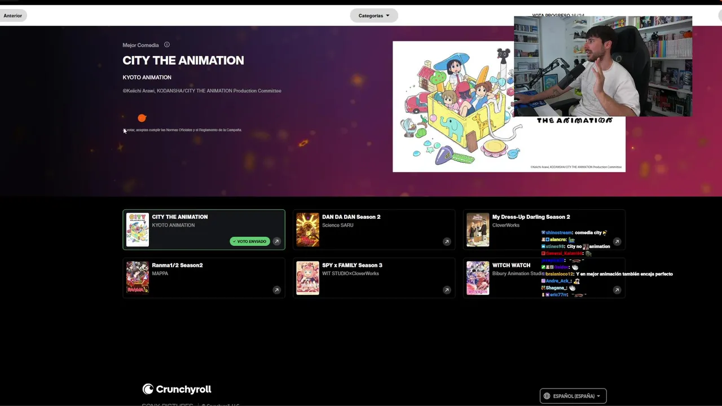Open the Normas Oficiales rules link
The image size is (722, 406).
(x=179, y=130)
